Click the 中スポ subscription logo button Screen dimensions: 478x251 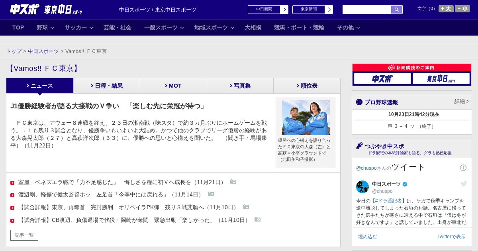coord(382,79)
